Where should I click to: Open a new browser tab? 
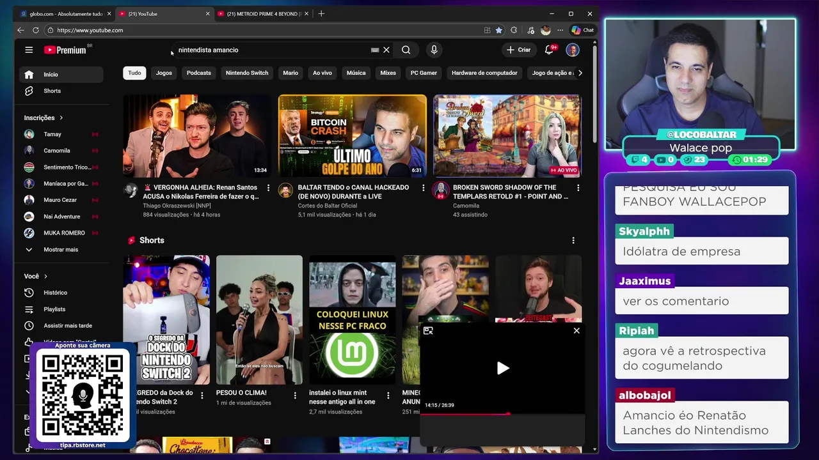tap(321, 13)
